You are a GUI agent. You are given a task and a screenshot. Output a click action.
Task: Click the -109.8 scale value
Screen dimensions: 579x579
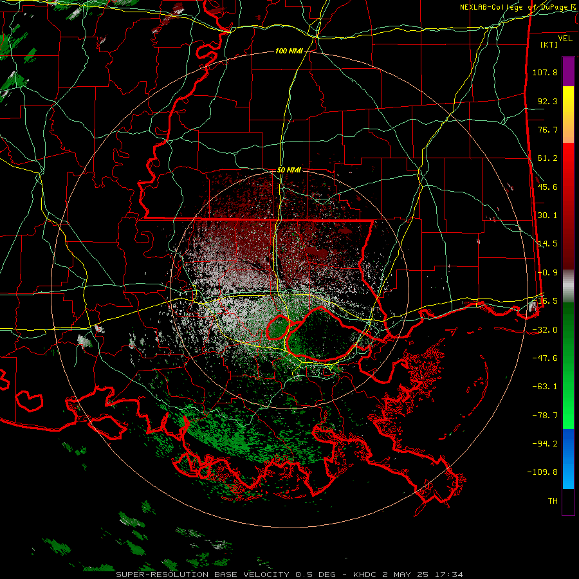[x=542, y=472]
